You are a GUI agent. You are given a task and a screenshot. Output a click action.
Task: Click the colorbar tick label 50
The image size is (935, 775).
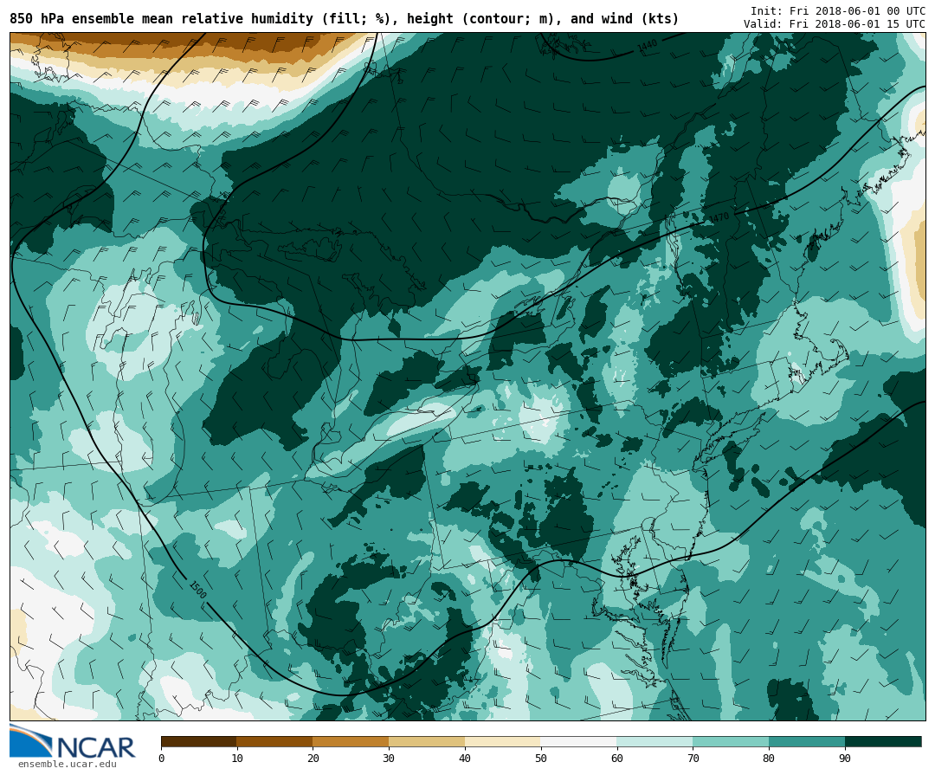pos(541,759)
